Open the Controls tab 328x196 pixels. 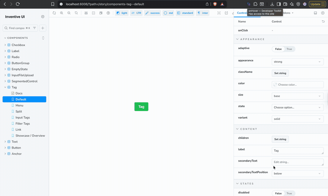242,13
